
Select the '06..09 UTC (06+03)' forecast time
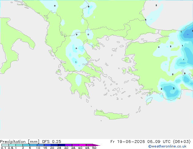tap(169, 142)
